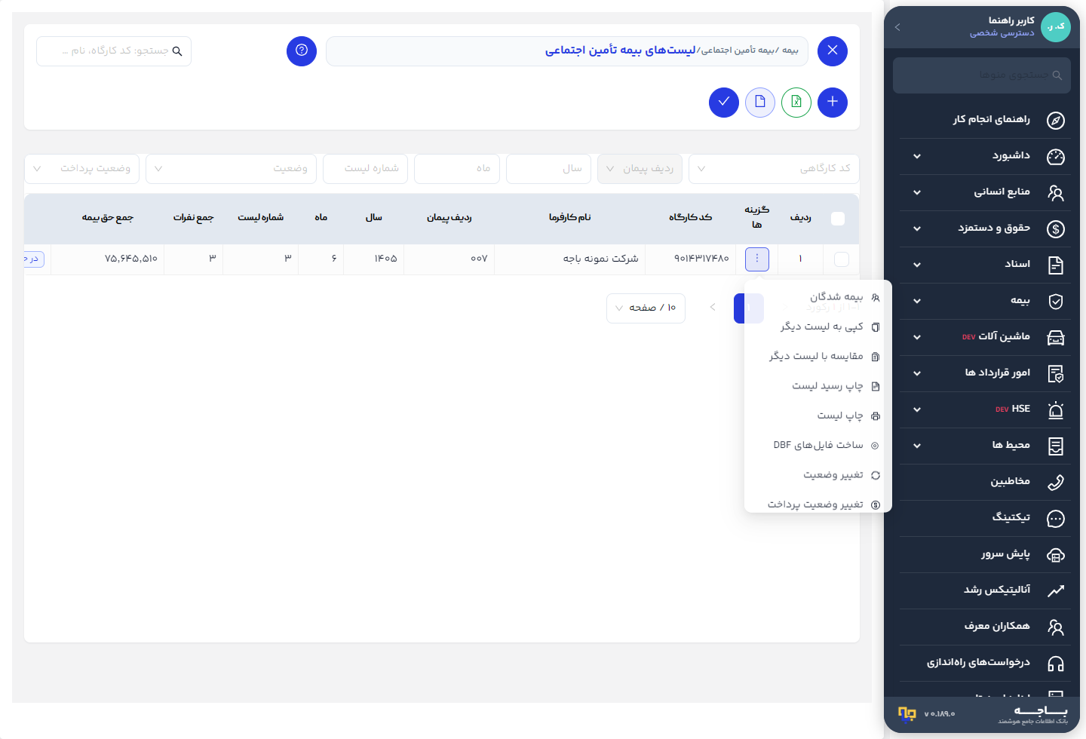Image resolution: width=1086 pixels, height=739 pixels.
Task: Select بیمه شدگان from the options menu
Action: point(818,297)
